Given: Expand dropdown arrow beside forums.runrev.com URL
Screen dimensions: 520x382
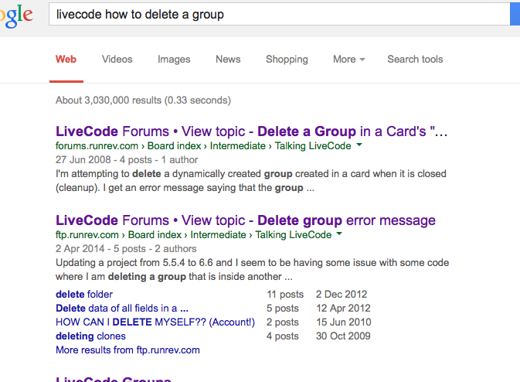Looking at the screenshot, I should pyautogui.click(x=359, y=145).
